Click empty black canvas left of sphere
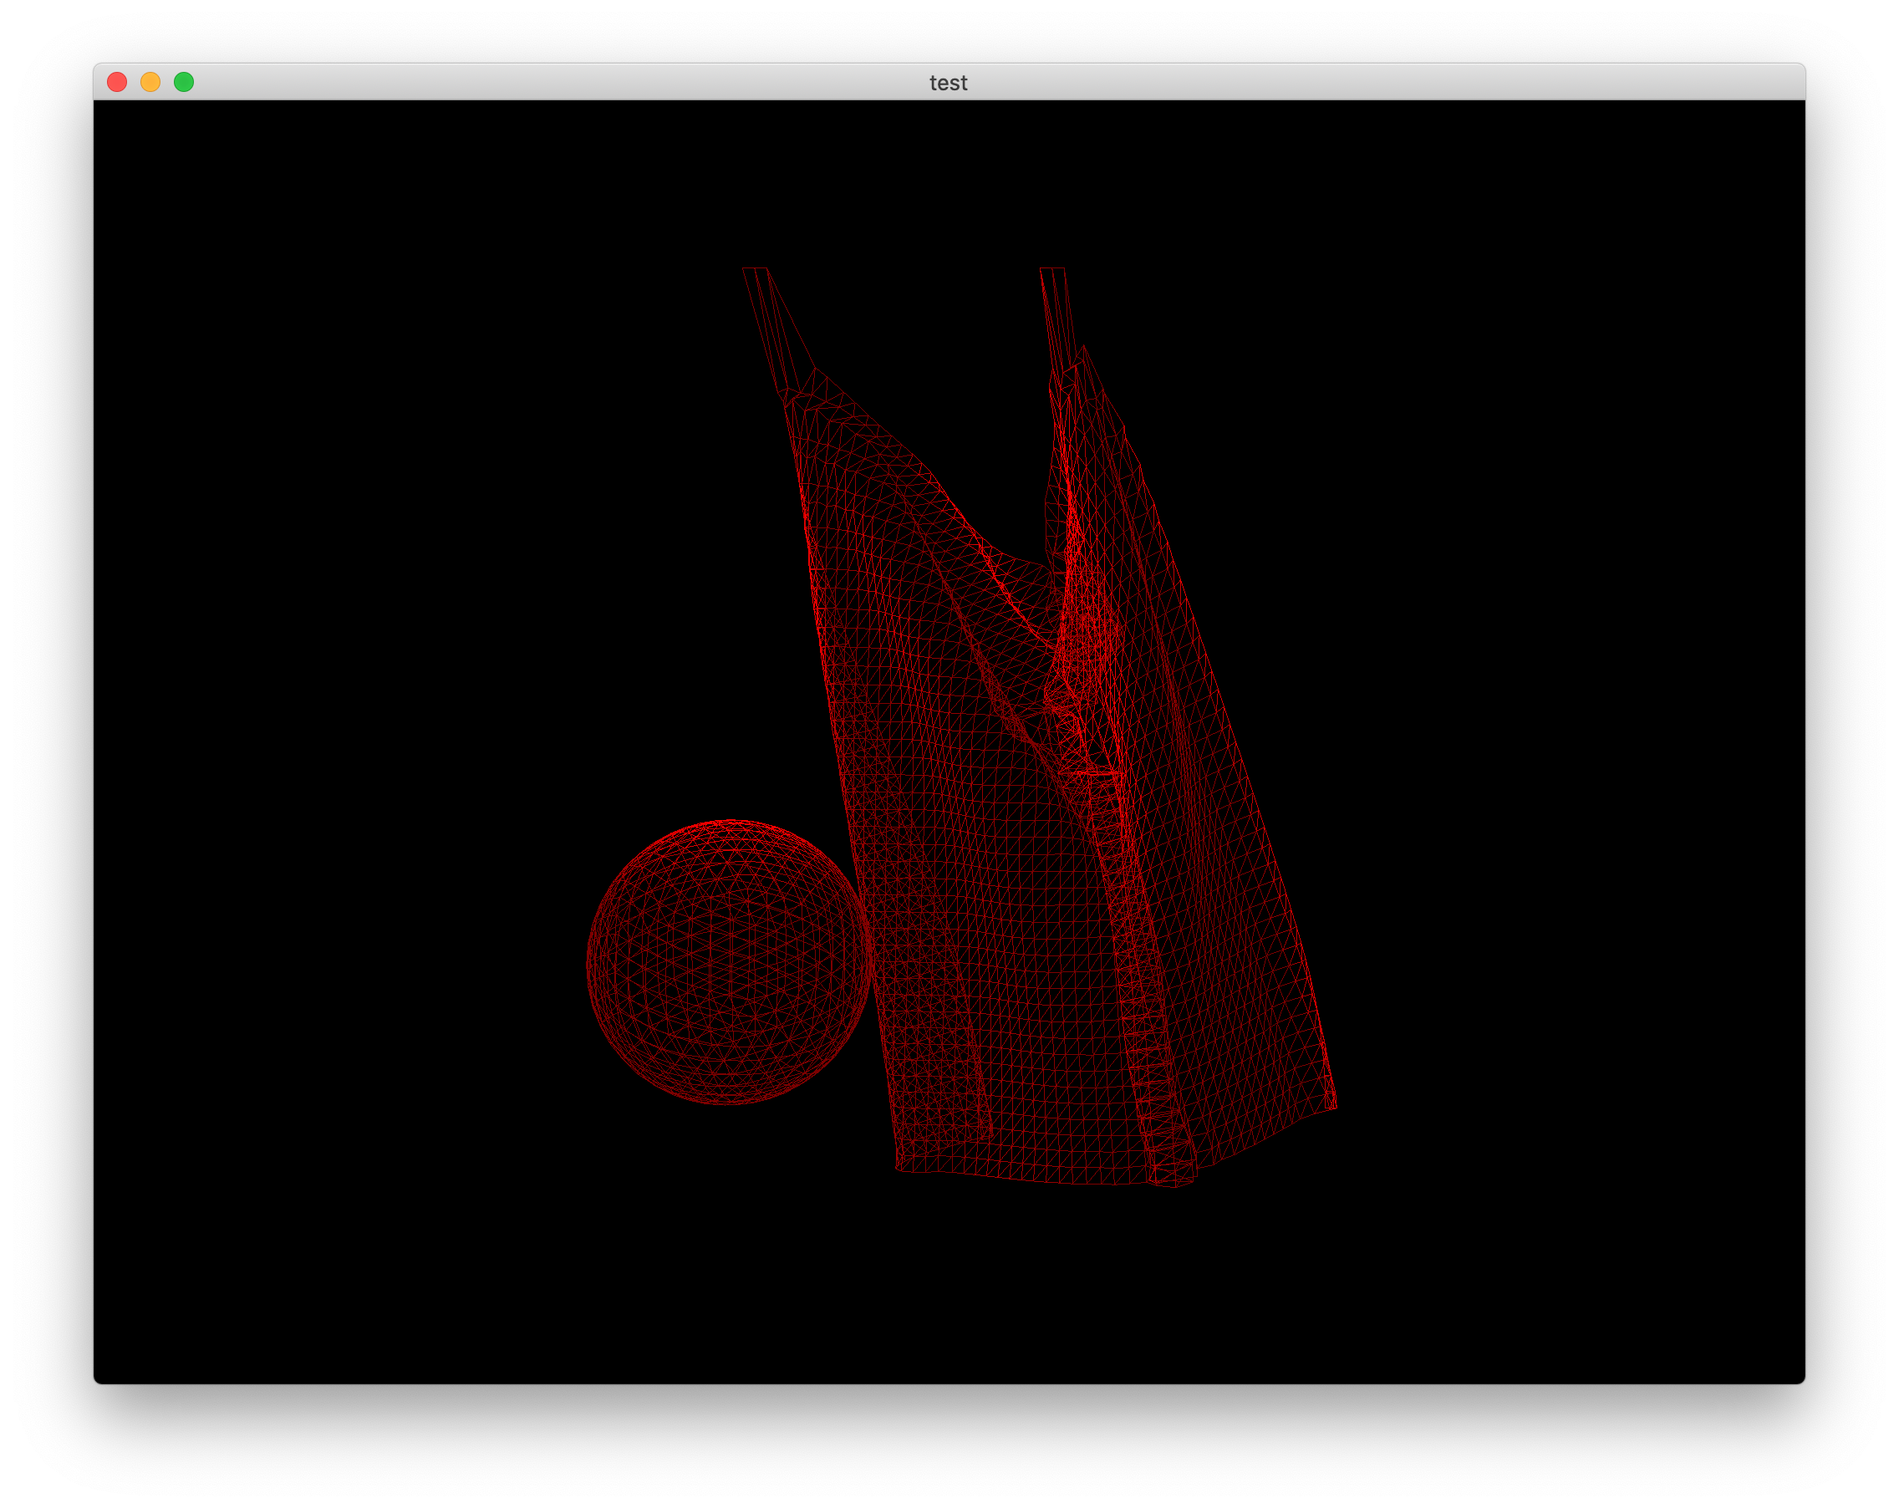This screenshot has height=1508, width=1899. (353, 960)
